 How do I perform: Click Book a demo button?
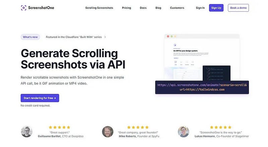tap(238, 8)
